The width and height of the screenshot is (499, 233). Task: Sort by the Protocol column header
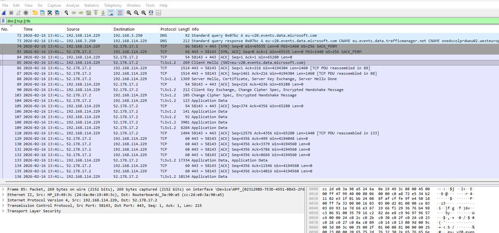click(x=168, y=29)
